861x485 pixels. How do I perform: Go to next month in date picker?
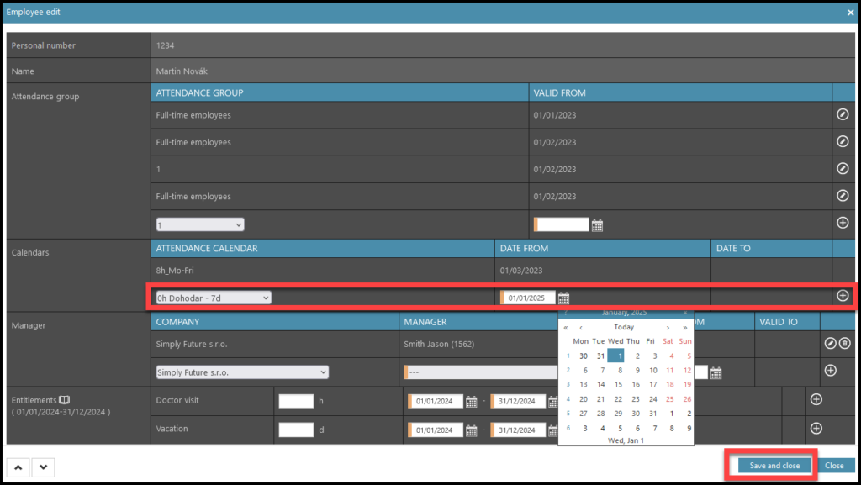(x=668, y=327)
